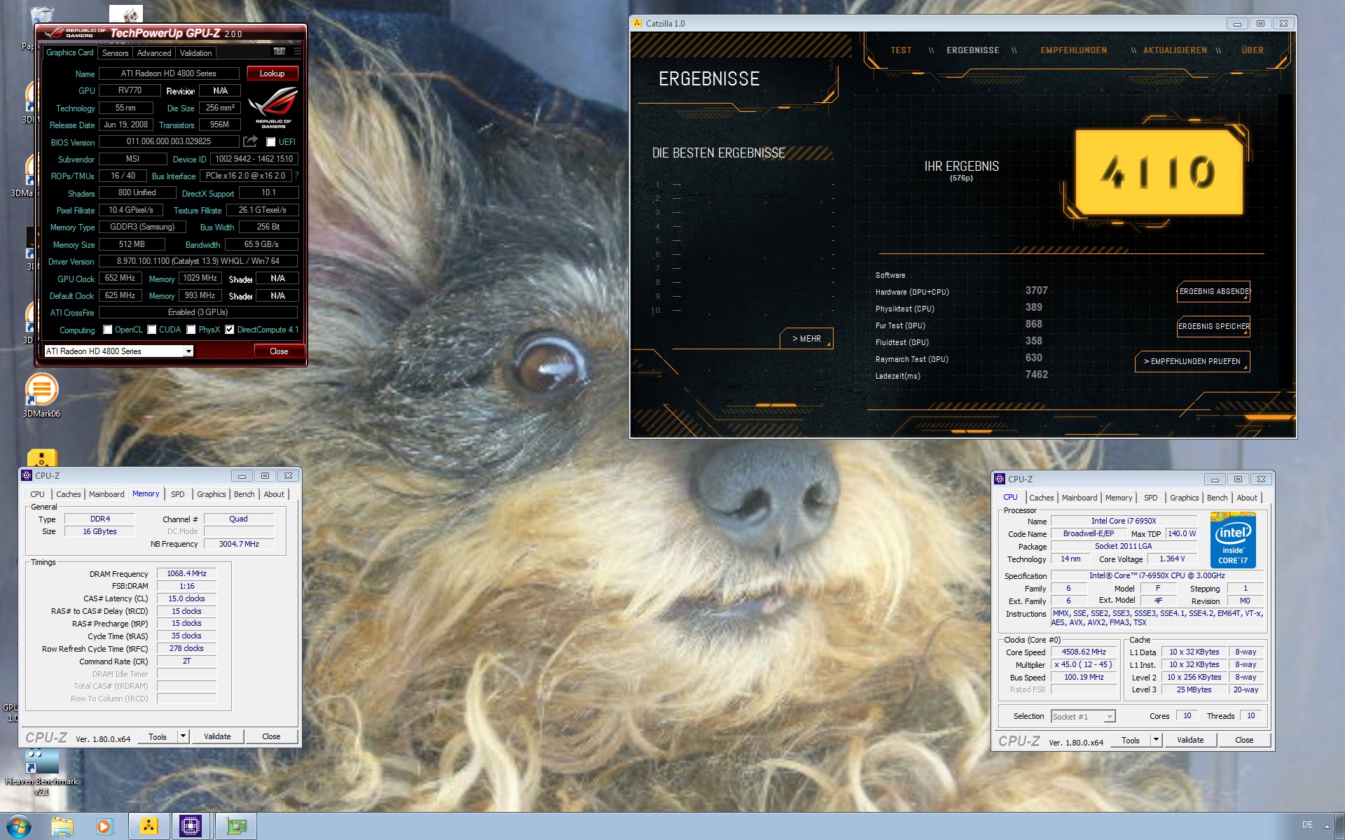1345x840 pixels.
Task: Click the right CPU-Z window title icon
Action: coord(1000,479)
